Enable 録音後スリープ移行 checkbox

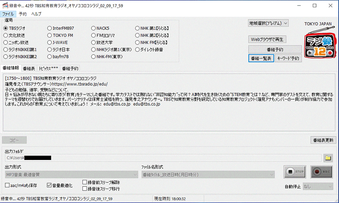[x=101, y=189]
